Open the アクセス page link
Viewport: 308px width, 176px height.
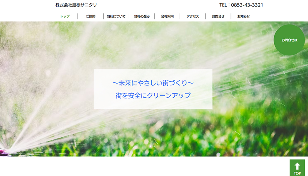pyautogui.click(x=193, y=16)
